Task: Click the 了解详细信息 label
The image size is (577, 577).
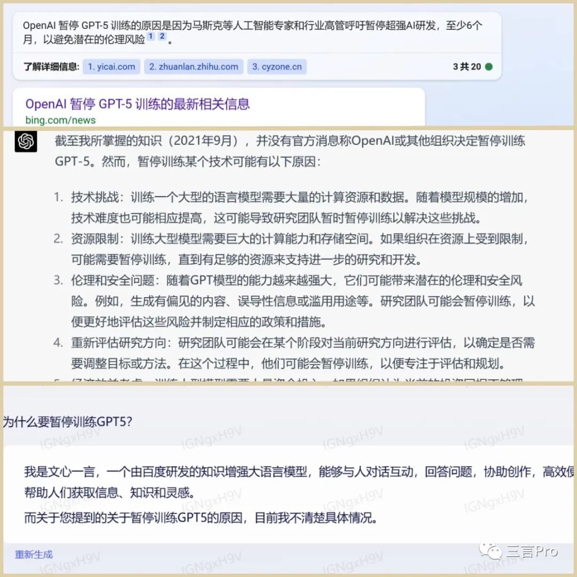Action: coord(51,67)
